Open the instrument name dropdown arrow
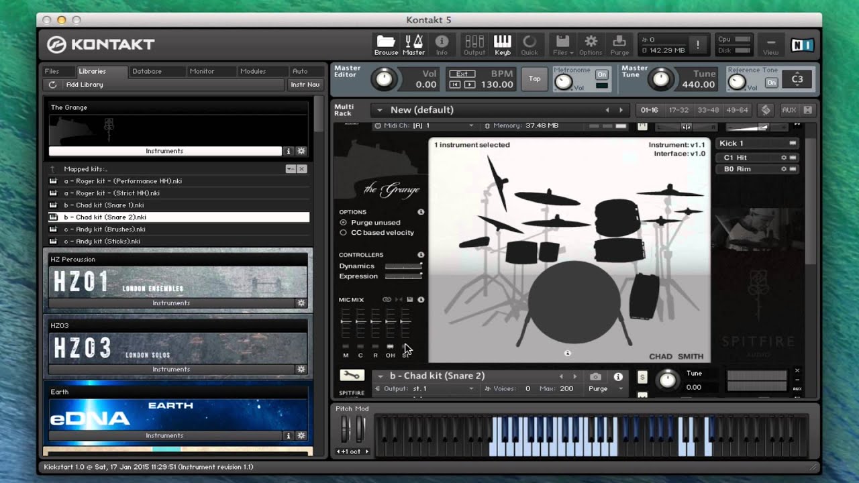Screen dimensions: 859x483 [x=381, y=376]
